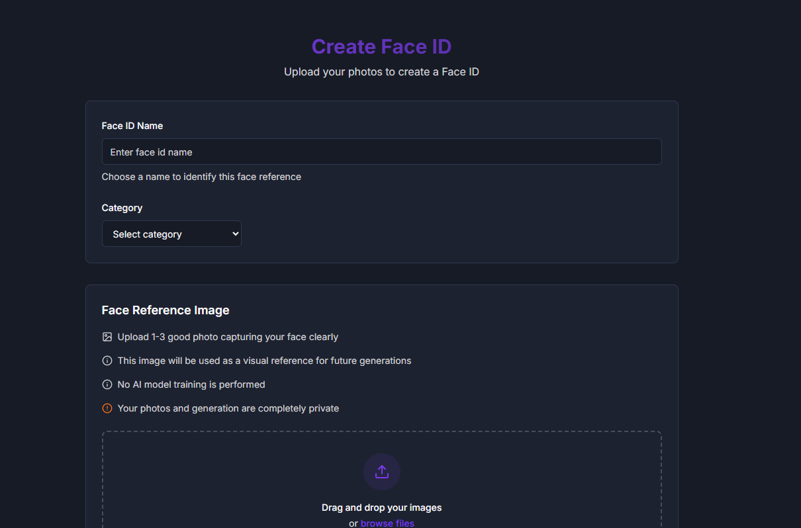Click the Face ID Name label

[132, 126]
